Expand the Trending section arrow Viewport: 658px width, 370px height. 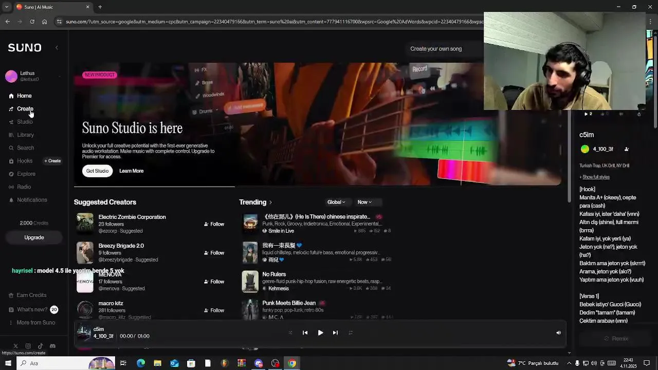tap(270, 202)
